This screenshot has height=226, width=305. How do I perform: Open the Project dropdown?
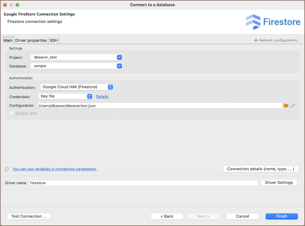pos(119,57)
